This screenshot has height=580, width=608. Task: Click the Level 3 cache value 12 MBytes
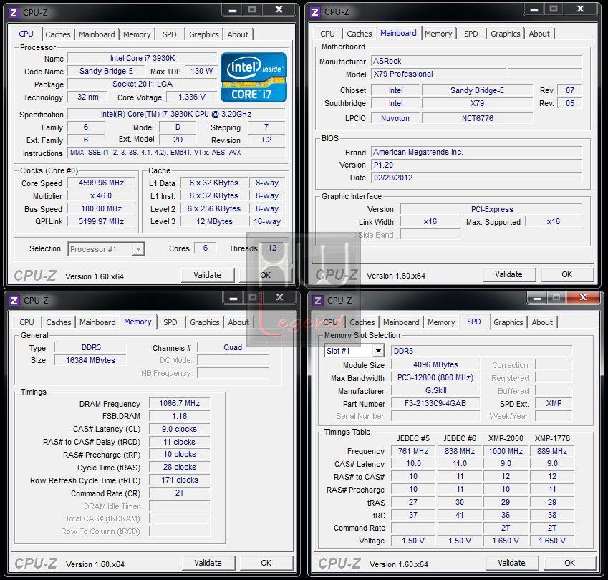click(x=214, y=221)
